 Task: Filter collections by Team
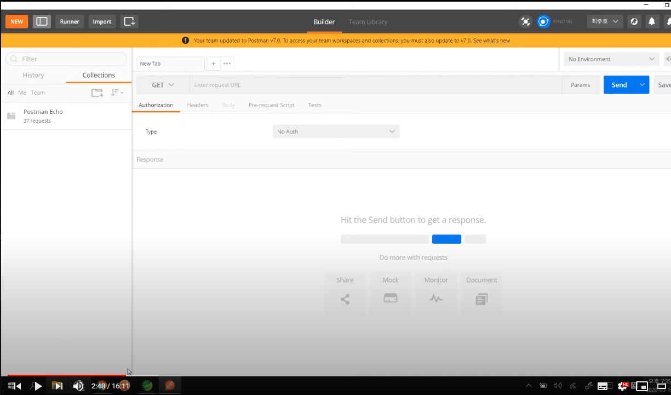click(38, 93)
